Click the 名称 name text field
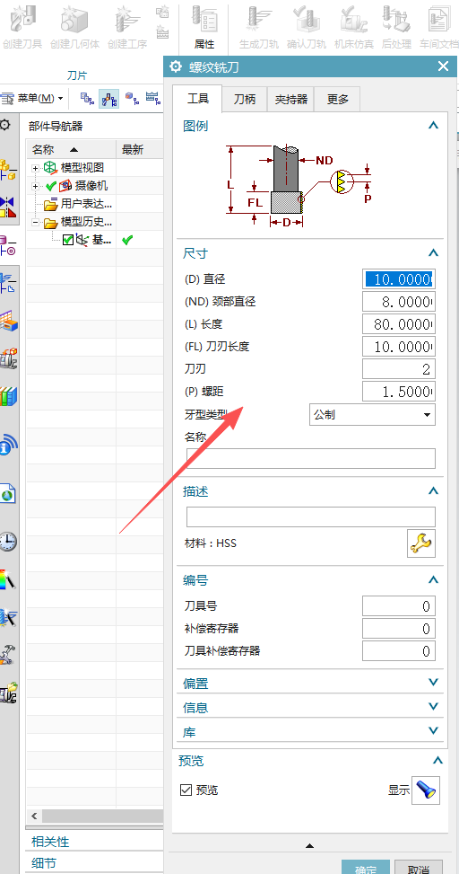 311,458
